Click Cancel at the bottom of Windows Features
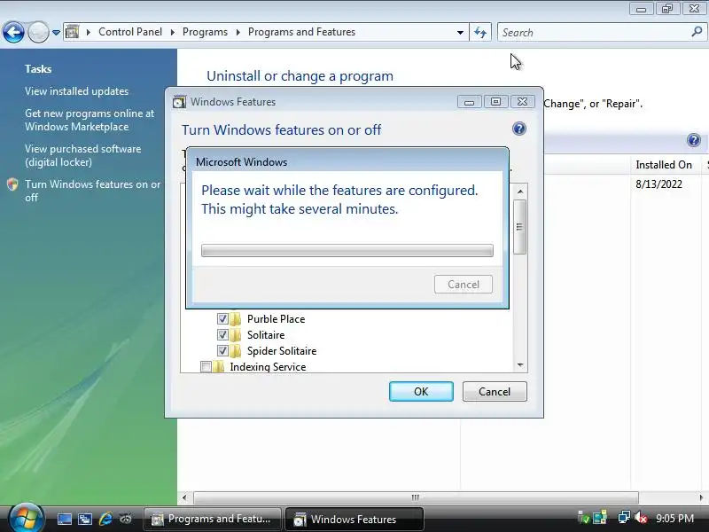The image size is (709, 532). (x=495, y=391)
